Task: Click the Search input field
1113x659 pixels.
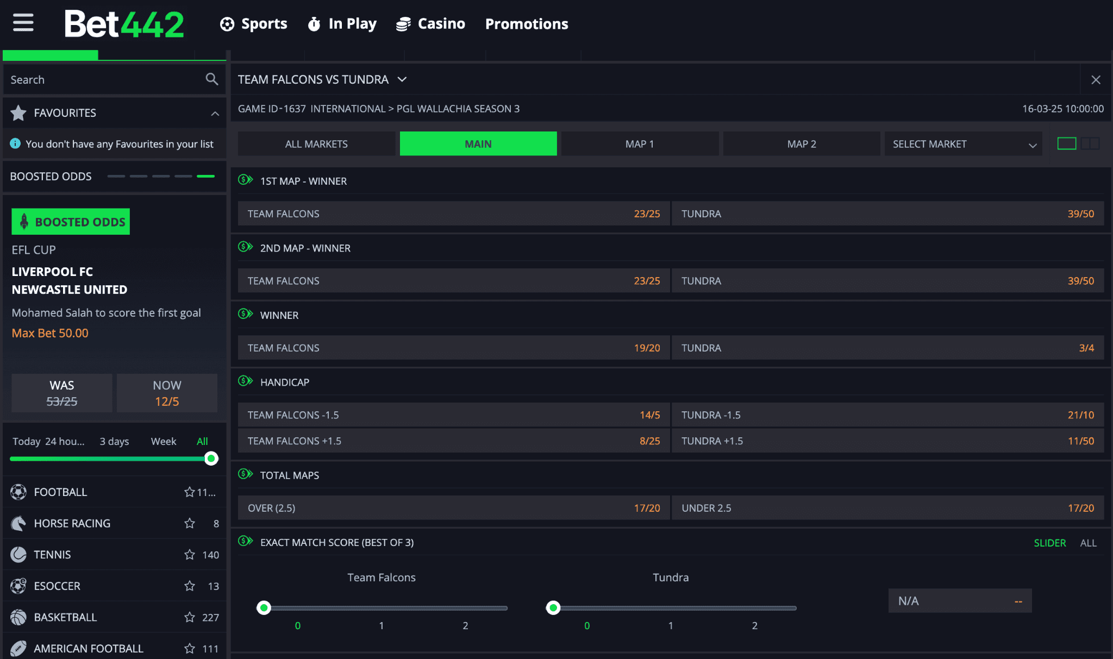Action: click(114, 79)
